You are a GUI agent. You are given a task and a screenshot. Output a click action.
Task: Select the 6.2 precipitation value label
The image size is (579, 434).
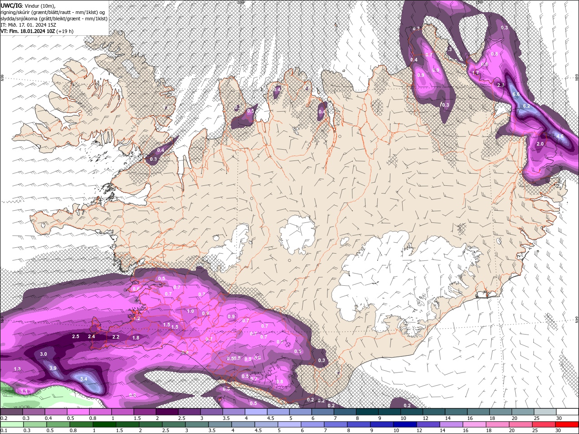click(526, 106)
